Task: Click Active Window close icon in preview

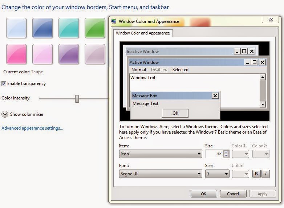Action: click(262, 62)
